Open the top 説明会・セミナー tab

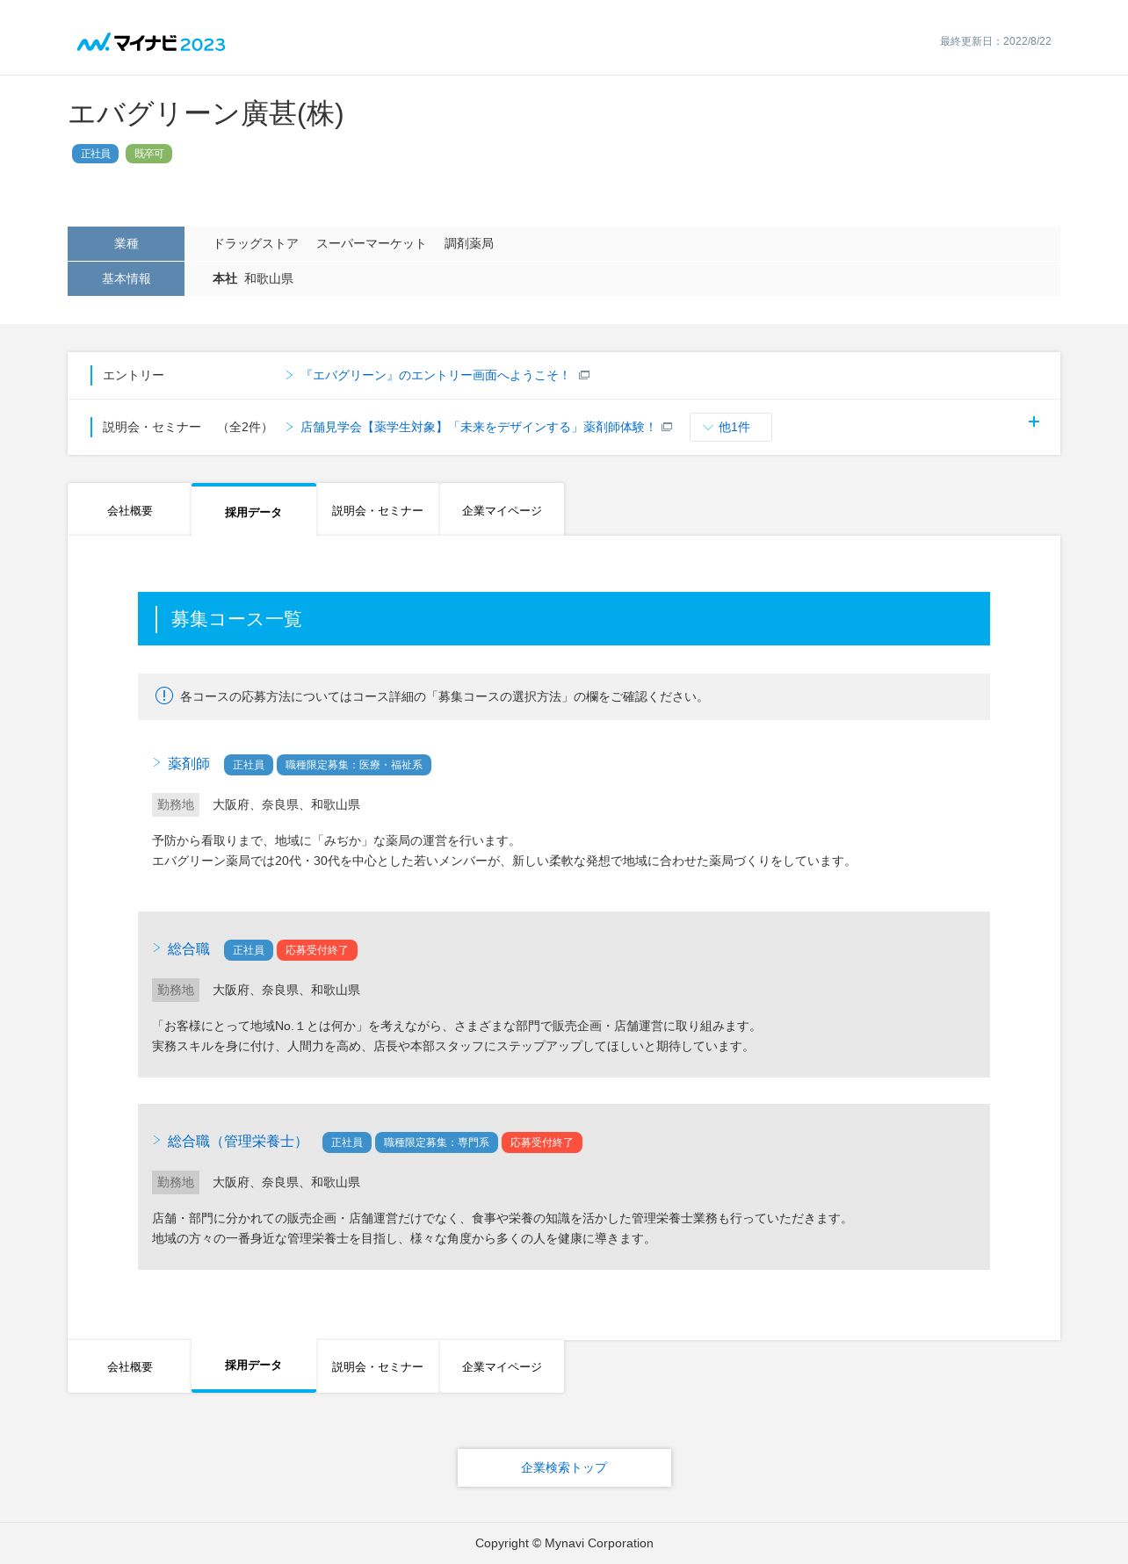pos(378,510)
